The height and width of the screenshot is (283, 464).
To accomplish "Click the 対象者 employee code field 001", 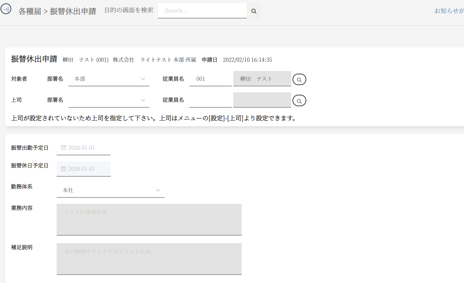I will [x=210, y=79].
